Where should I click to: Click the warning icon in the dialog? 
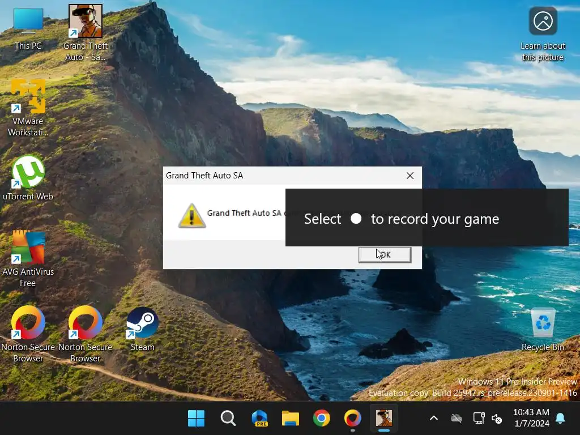[x=191, y=216]
